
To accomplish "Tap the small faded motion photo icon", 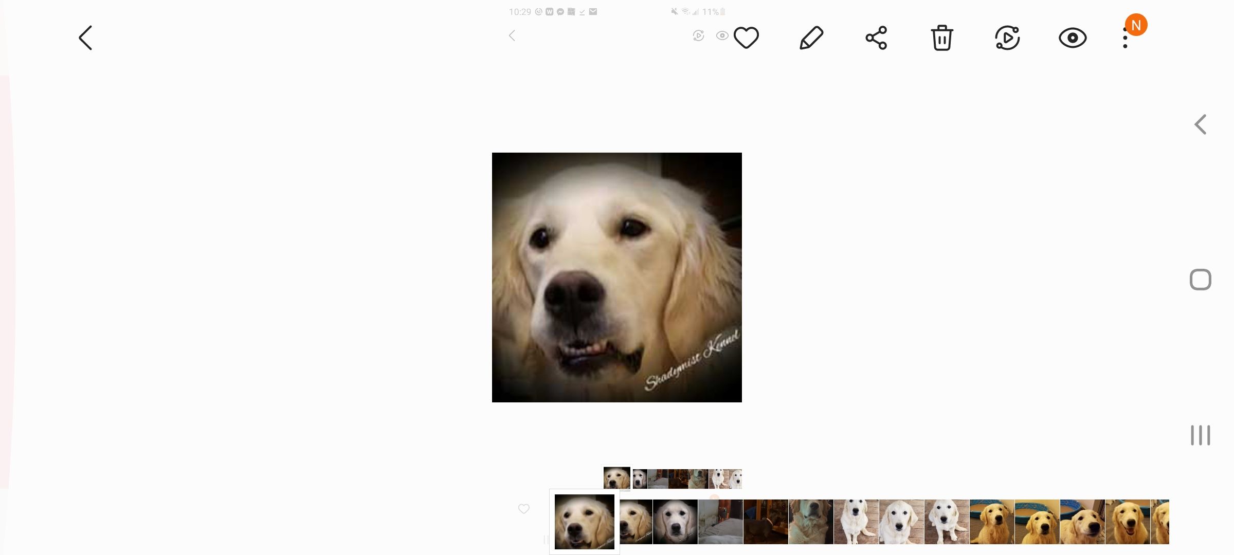I will pyautogui.click(x=698, y=35).
